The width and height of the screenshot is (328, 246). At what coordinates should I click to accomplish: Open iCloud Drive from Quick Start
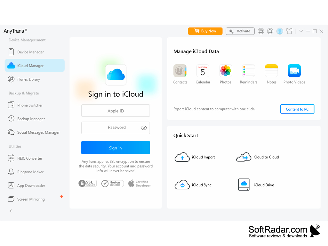[x=256, y=185]
